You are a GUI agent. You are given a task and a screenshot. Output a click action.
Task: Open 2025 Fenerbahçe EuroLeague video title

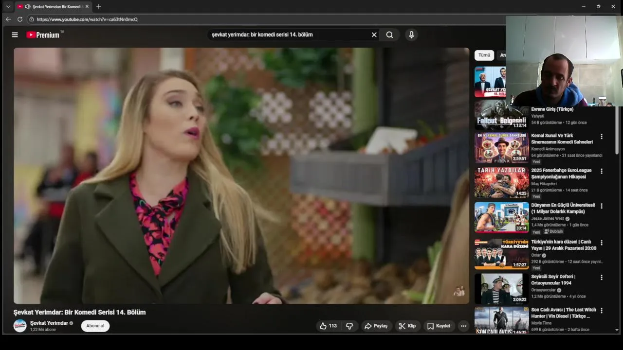pos(562,174)
